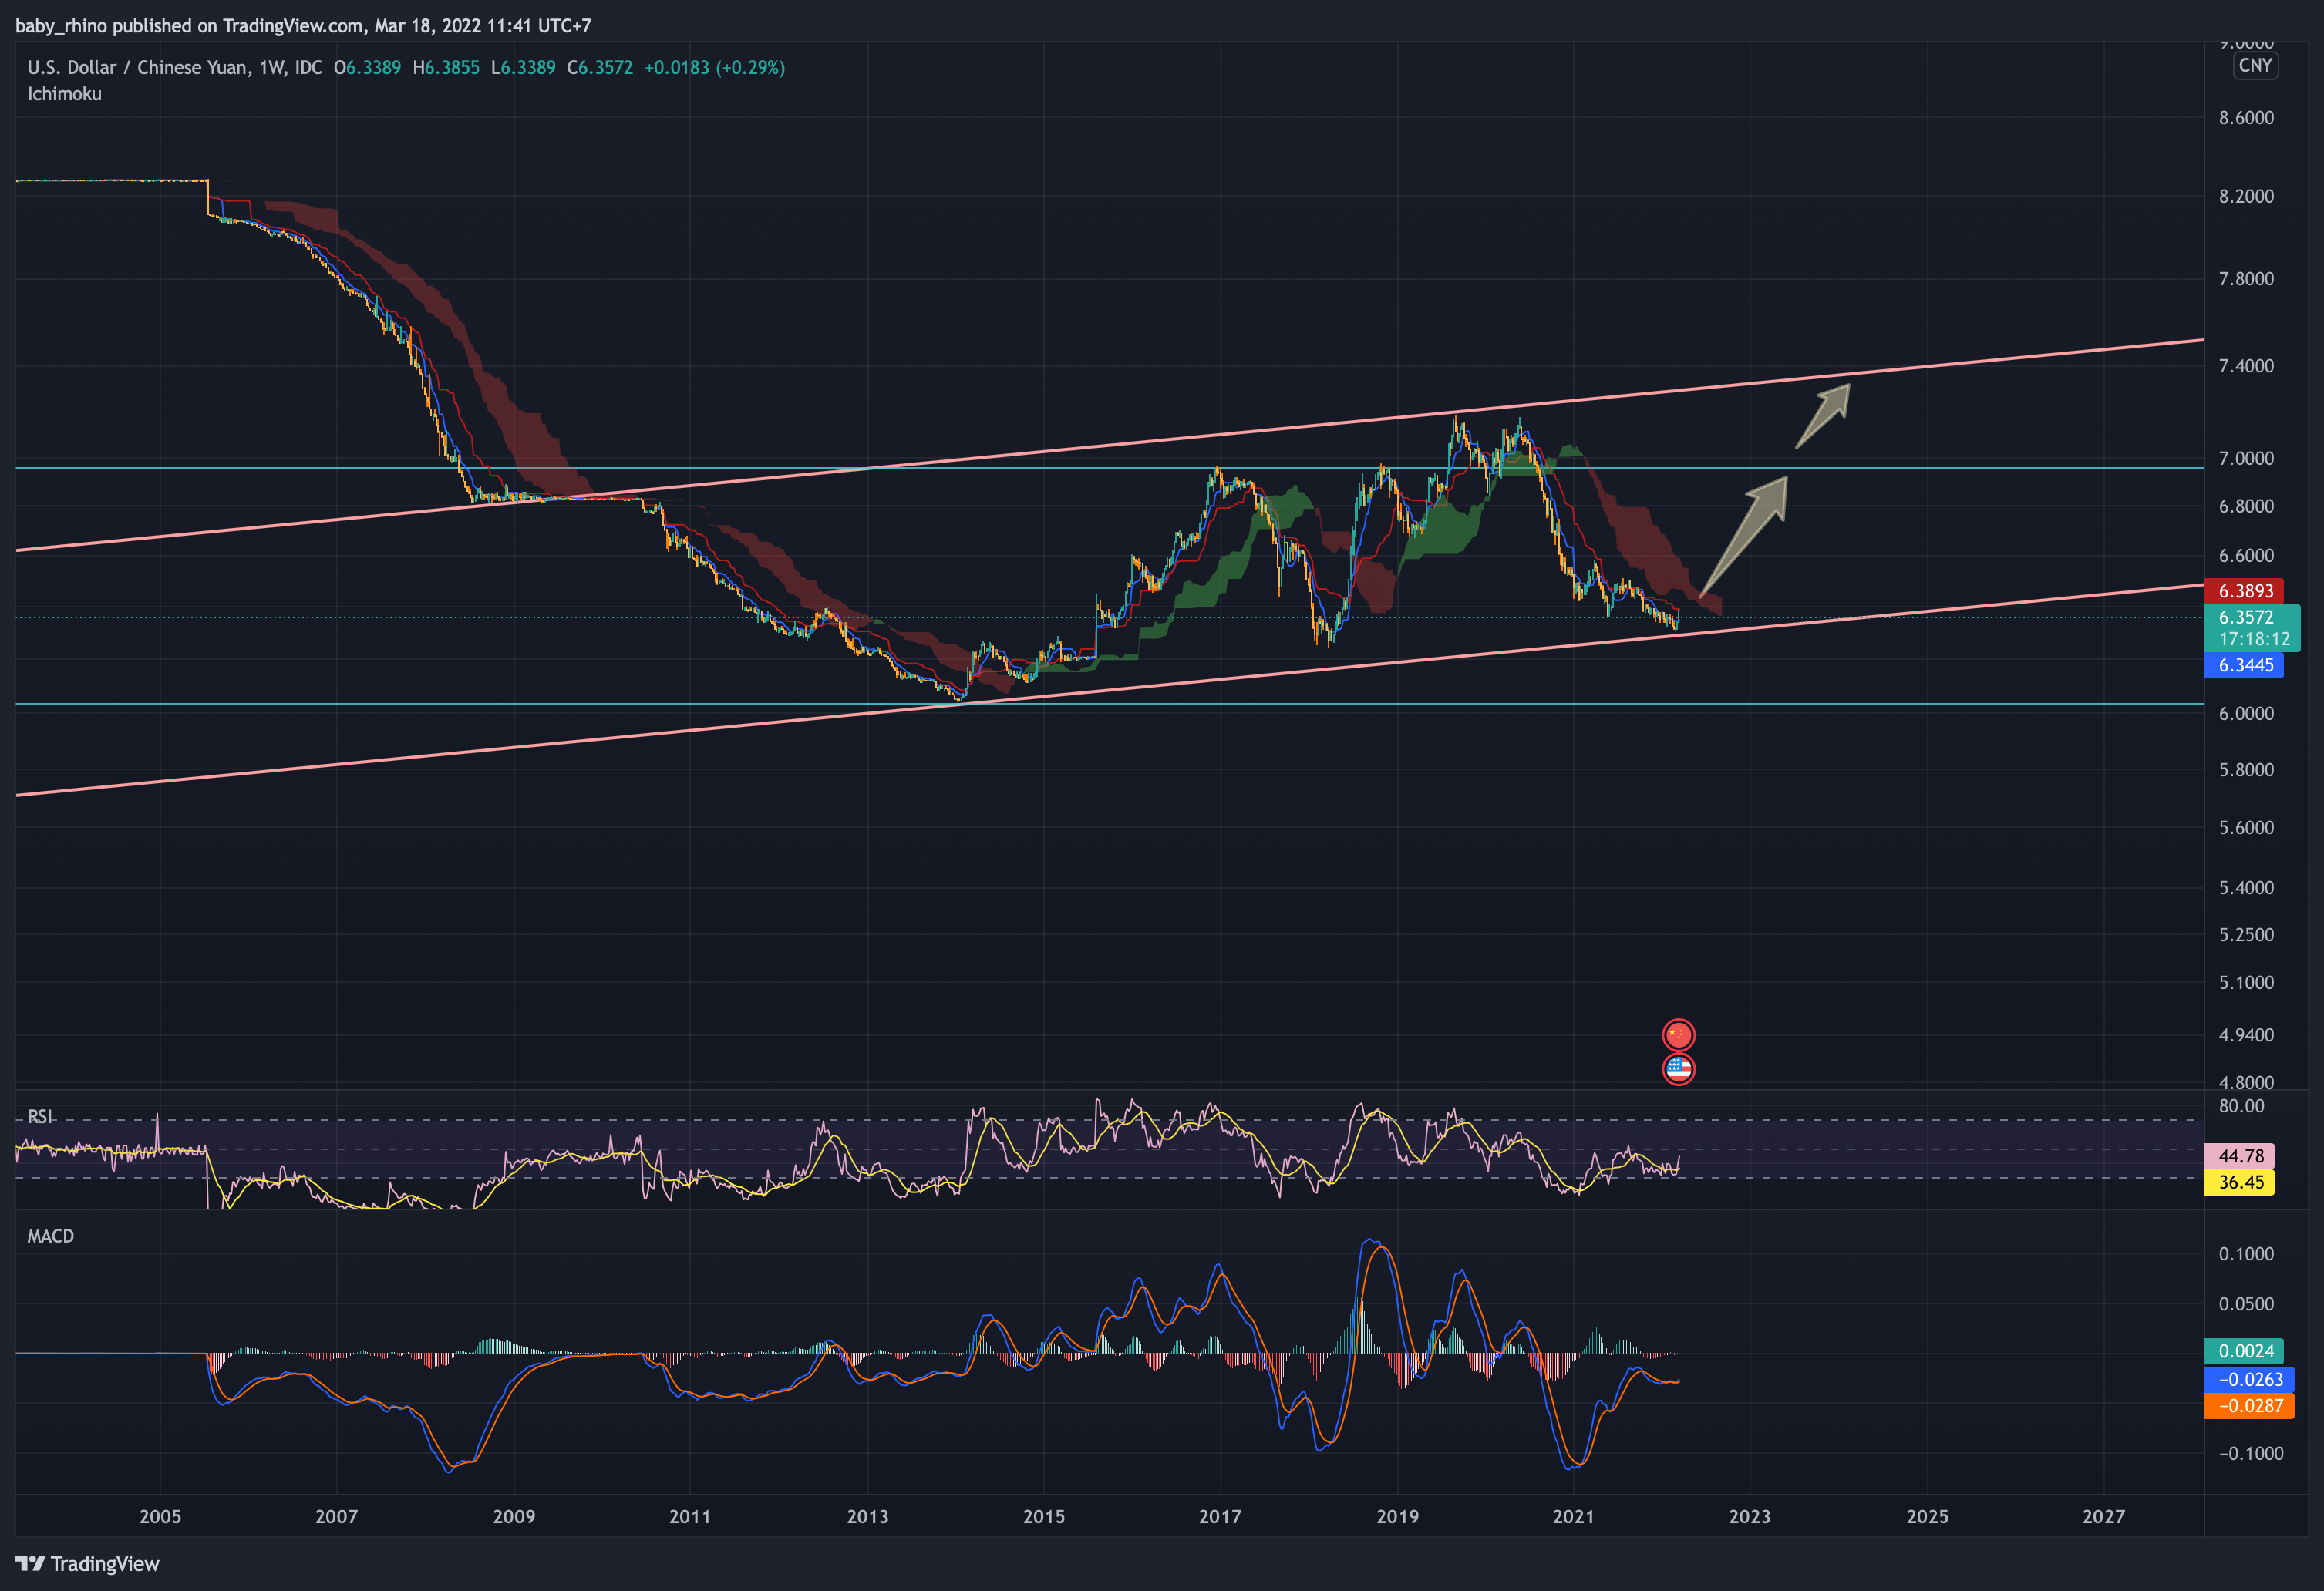The image size is (2324, 1591).
Task: Click the MACD histogram value tag 0.0024
Action: point(2243,1351)
